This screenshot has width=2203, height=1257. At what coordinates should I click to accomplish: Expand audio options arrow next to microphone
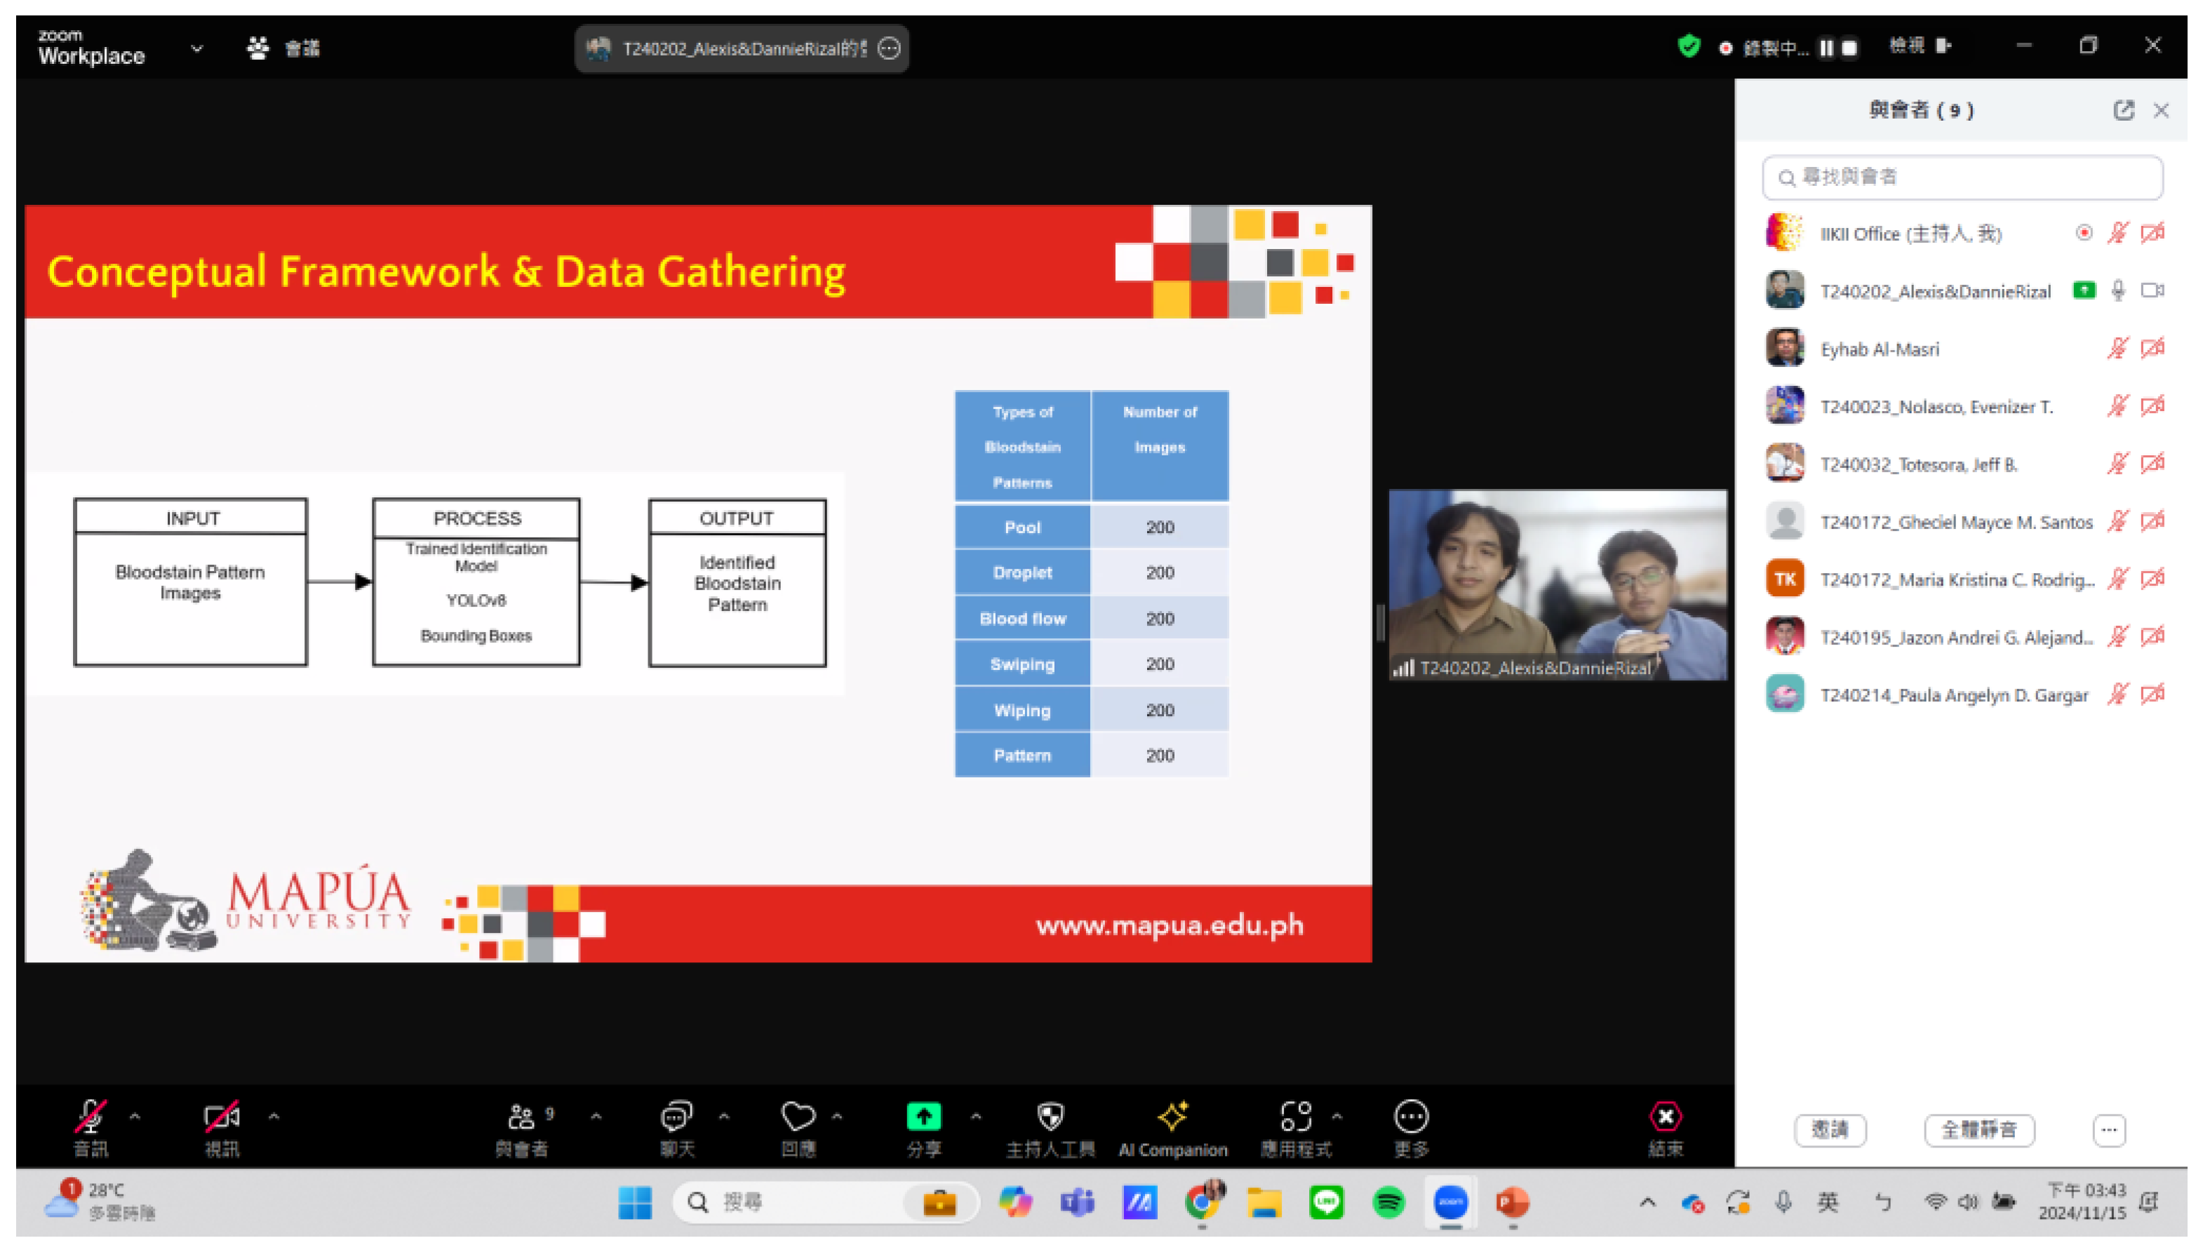135,1116
